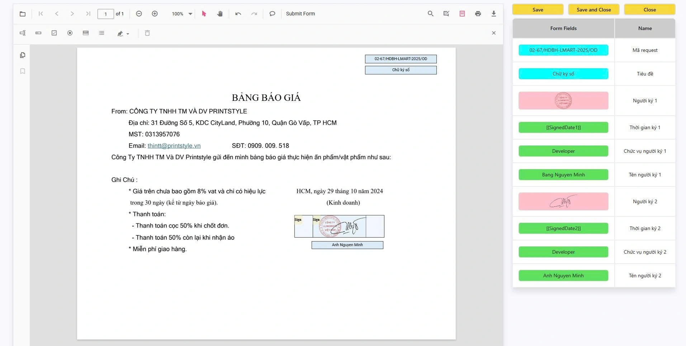
Task: Select the green Anh Nguyen Minh chip in the panel
Action: click(x=563, y=276)
